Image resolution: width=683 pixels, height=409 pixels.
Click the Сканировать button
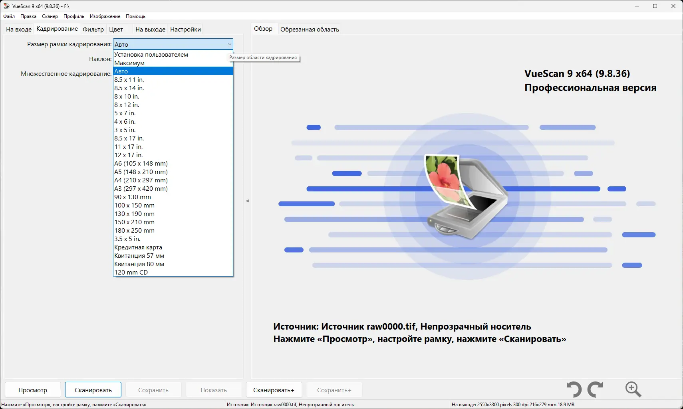pos(93,390)
